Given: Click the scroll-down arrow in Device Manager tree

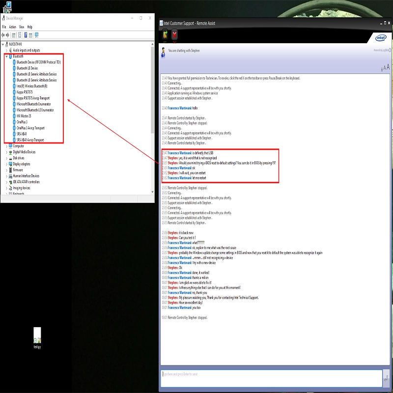Looking at the screenshot, I should click(152, 192).
